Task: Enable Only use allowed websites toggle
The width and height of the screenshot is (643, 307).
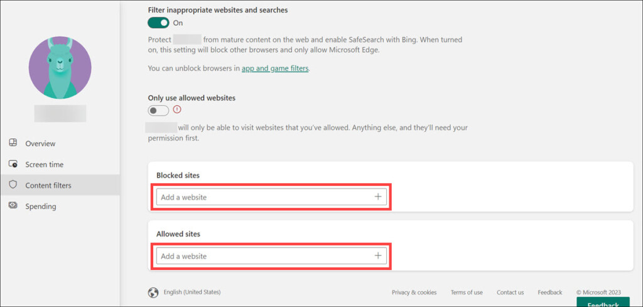Action: [x=158, y=110]
